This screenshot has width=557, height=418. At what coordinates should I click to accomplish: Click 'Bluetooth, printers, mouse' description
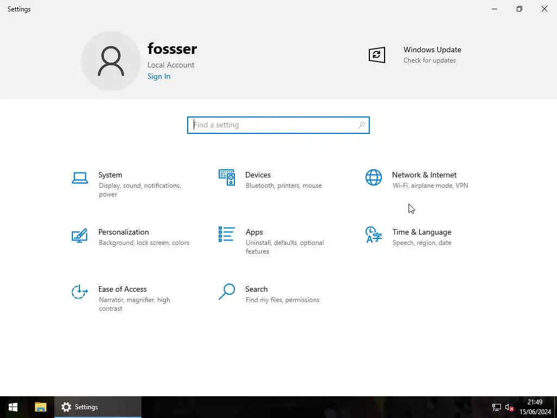pos(284,186)
